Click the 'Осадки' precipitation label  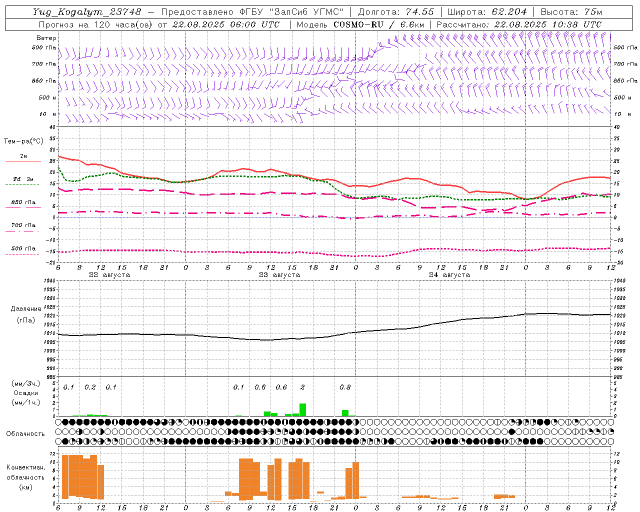pos(26,393)
